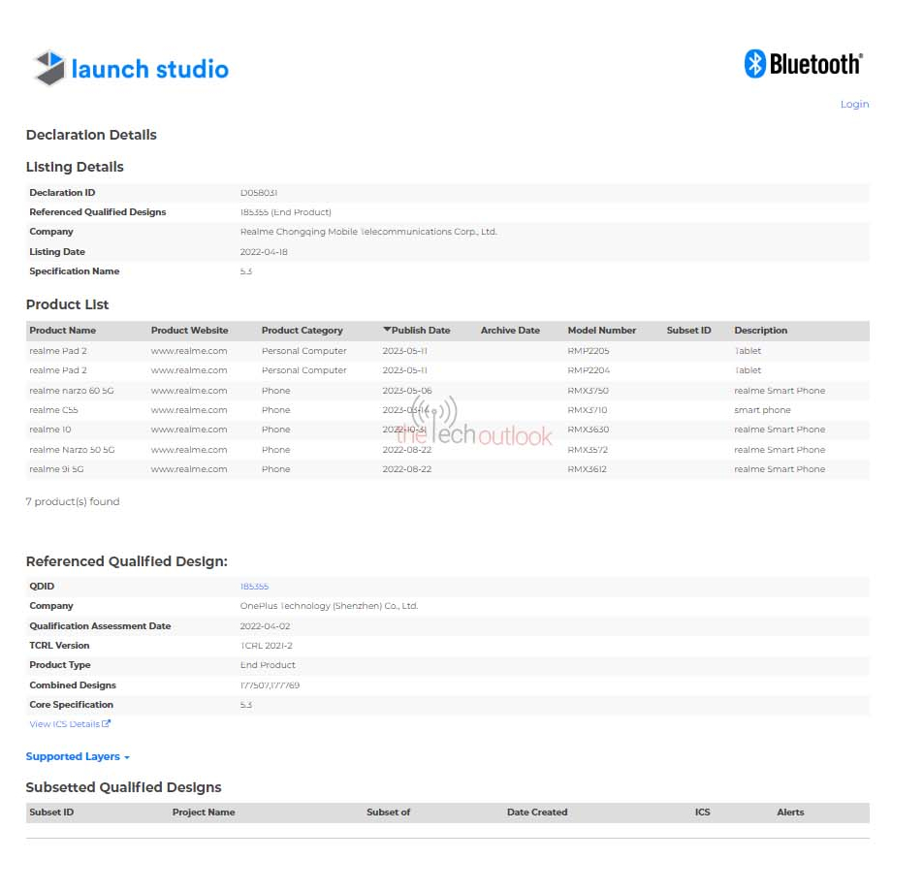
Task: Select model number RMX3710
Action: click(x=587, y=410)
